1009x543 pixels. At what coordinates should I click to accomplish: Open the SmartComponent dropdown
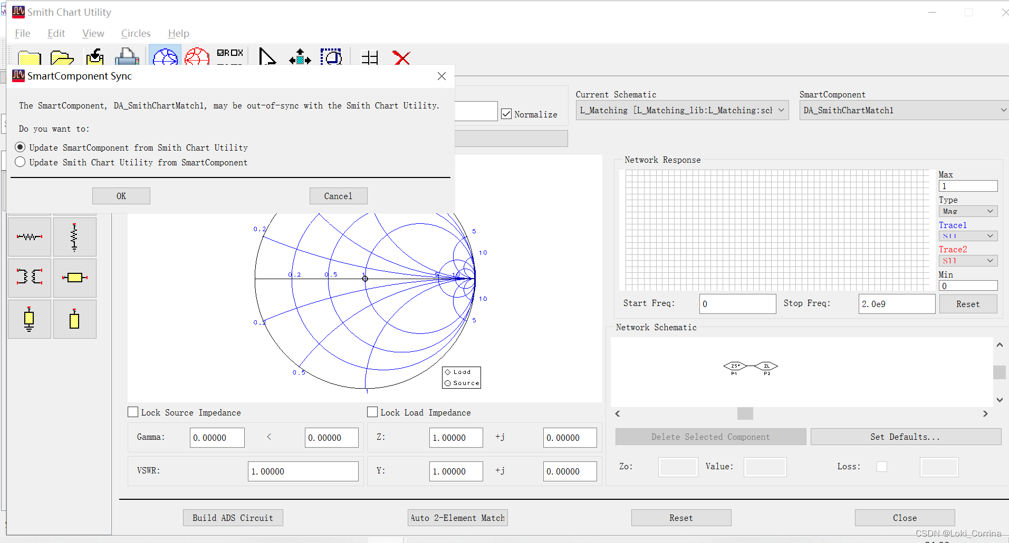click(x=904, y=110)
